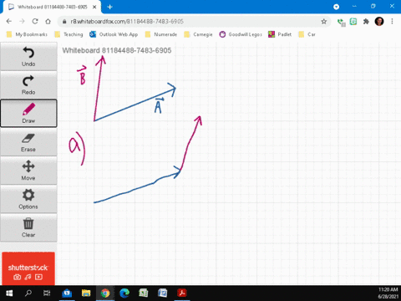401x301 pixels.
Task: Click the Redo tool button
Action: point(28,85)
